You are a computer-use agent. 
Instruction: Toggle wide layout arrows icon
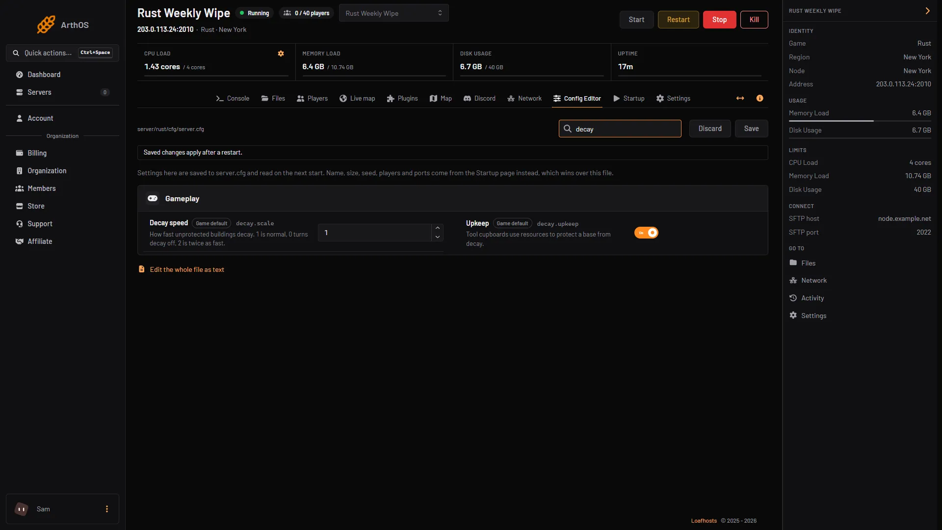click(x=740, y=99)
